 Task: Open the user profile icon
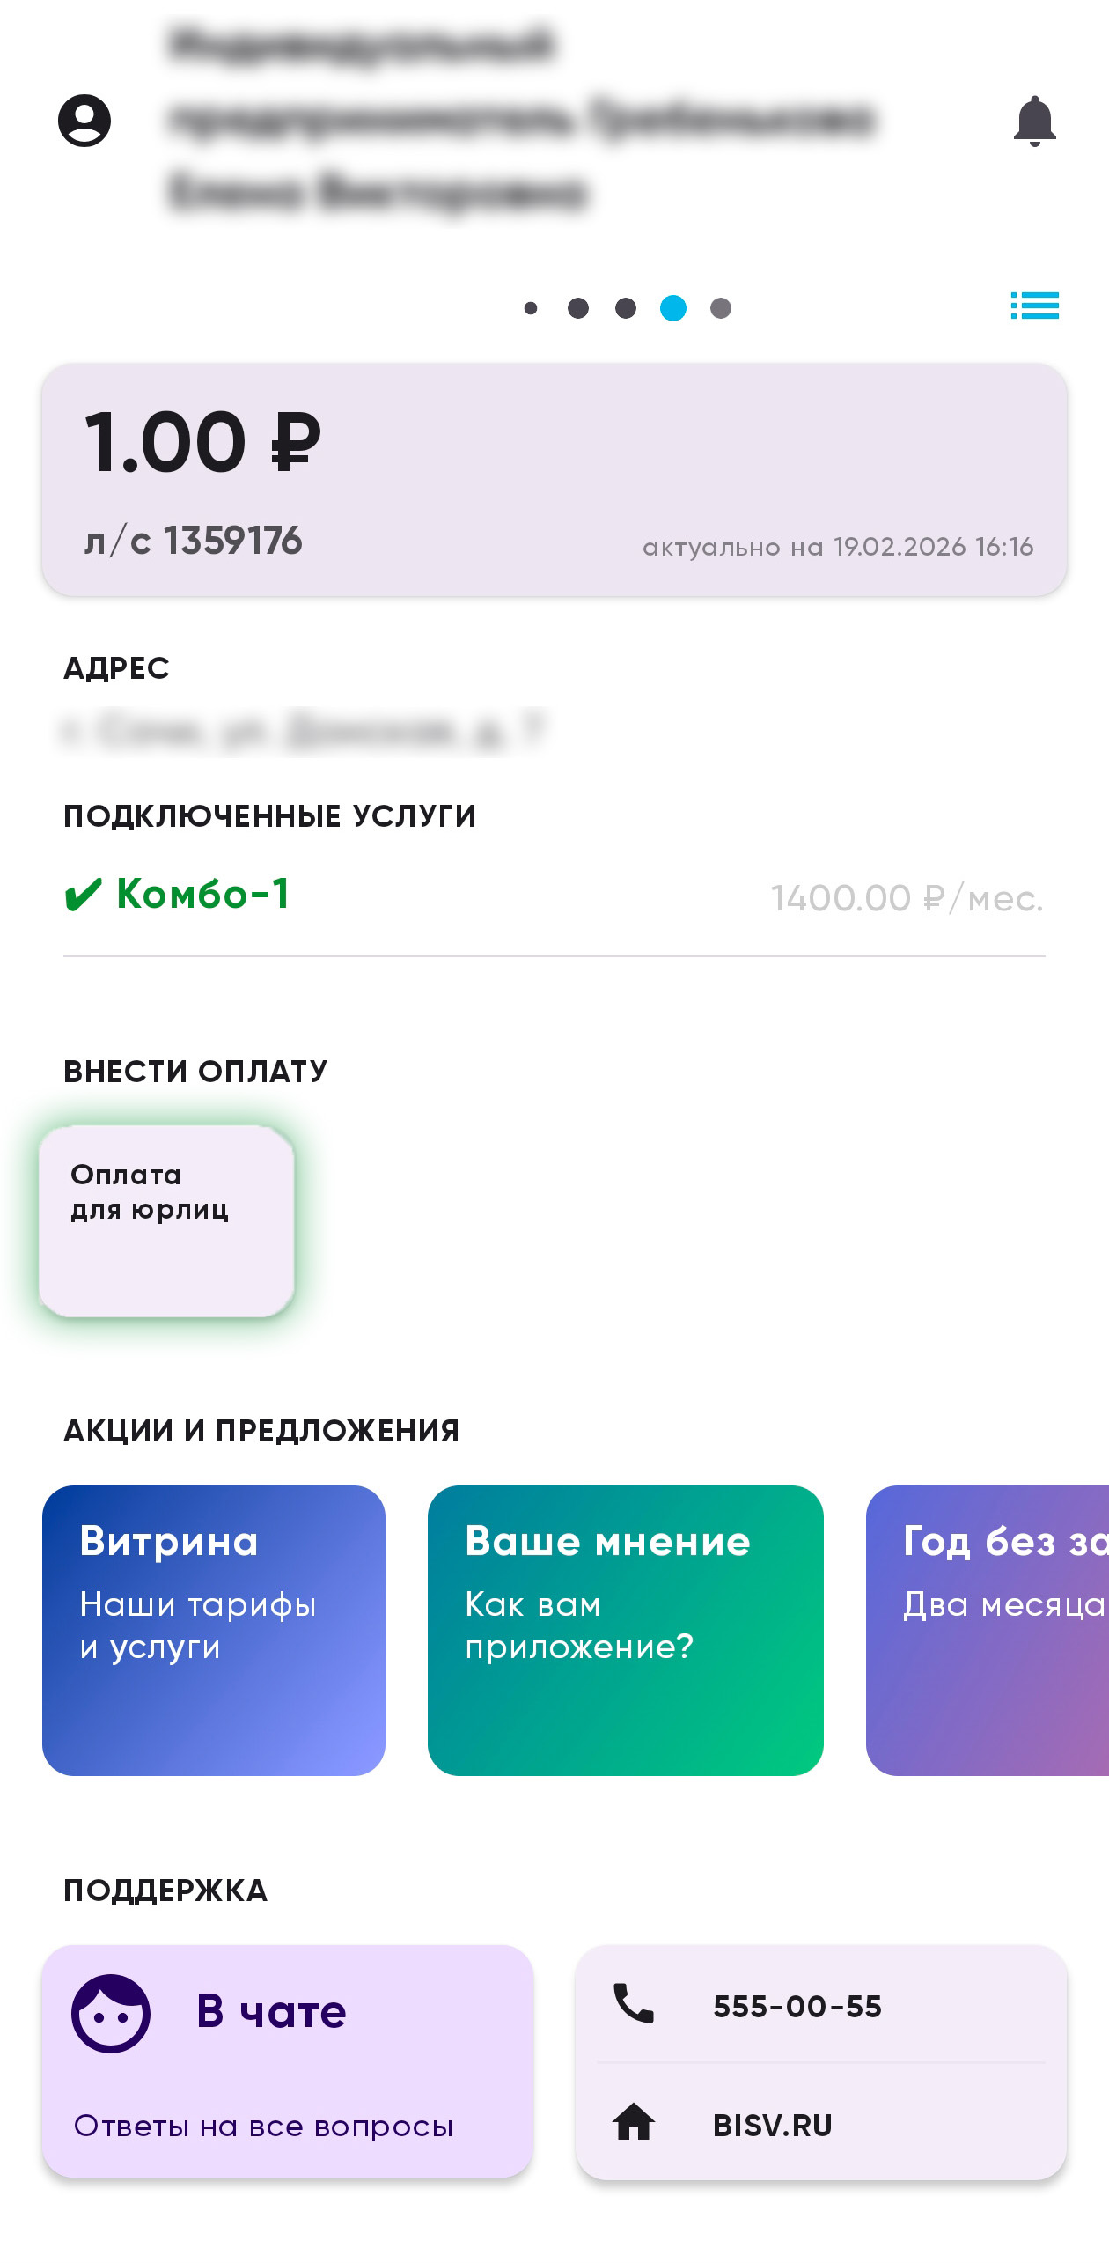coord(84,120)
